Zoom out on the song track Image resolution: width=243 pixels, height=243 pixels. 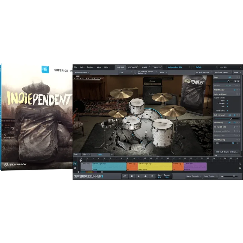[240, 168]
